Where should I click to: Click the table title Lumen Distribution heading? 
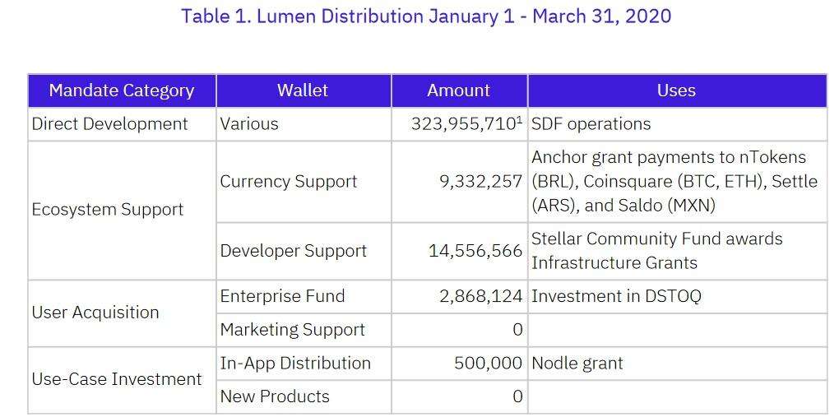426,16
